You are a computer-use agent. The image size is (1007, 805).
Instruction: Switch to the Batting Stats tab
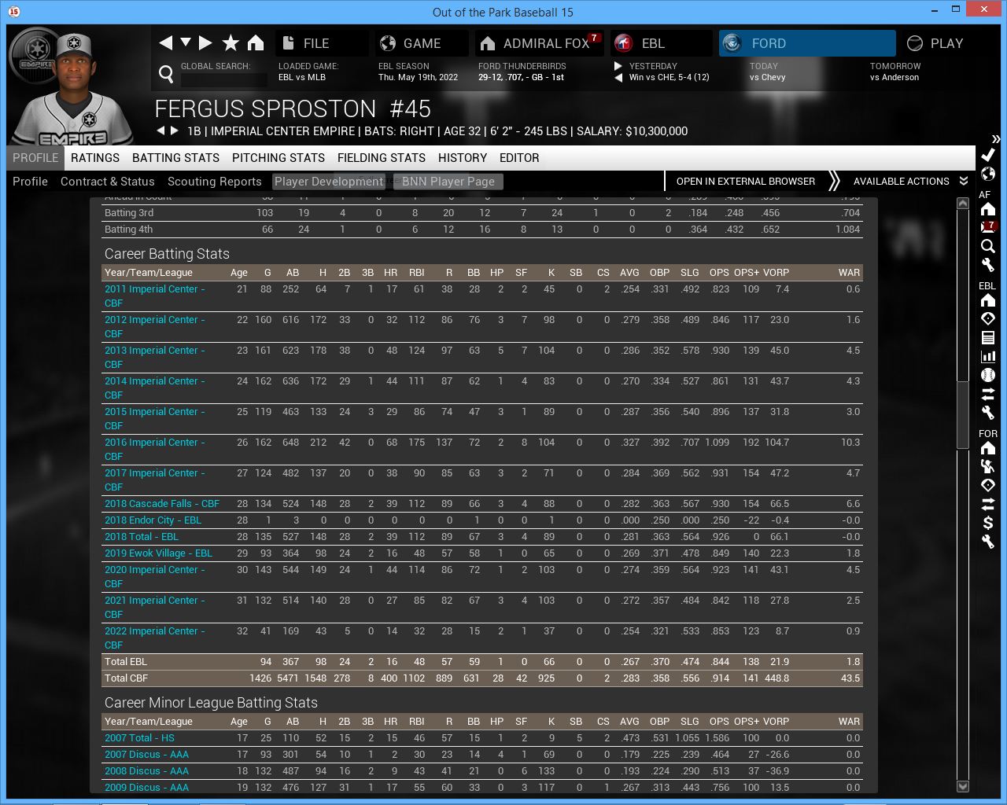click(x=175, y=158)
